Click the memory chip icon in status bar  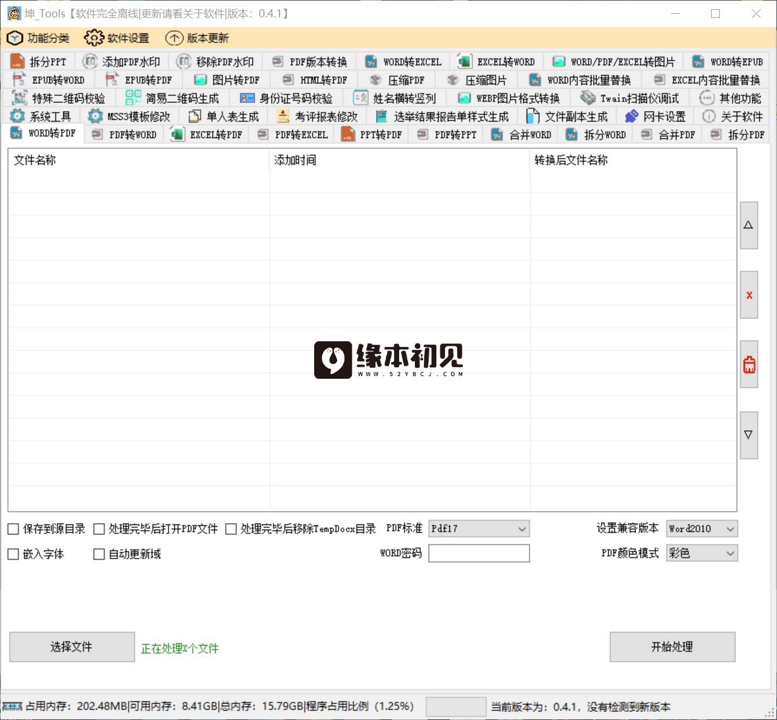pyautogui.click(x=12, y=707)
